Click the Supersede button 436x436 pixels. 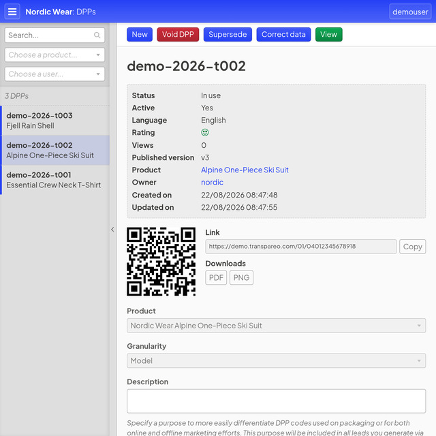click(228, 35)
